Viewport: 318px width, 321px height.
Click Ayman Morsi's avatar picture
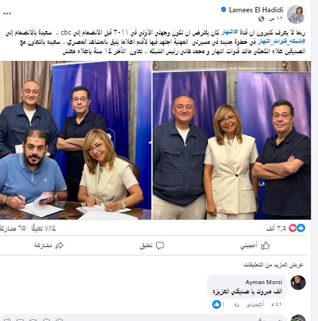pyautogui.click(x=298, y=283)
